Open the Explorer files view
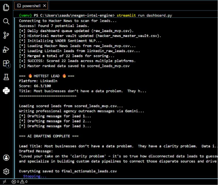 (6, 7)
